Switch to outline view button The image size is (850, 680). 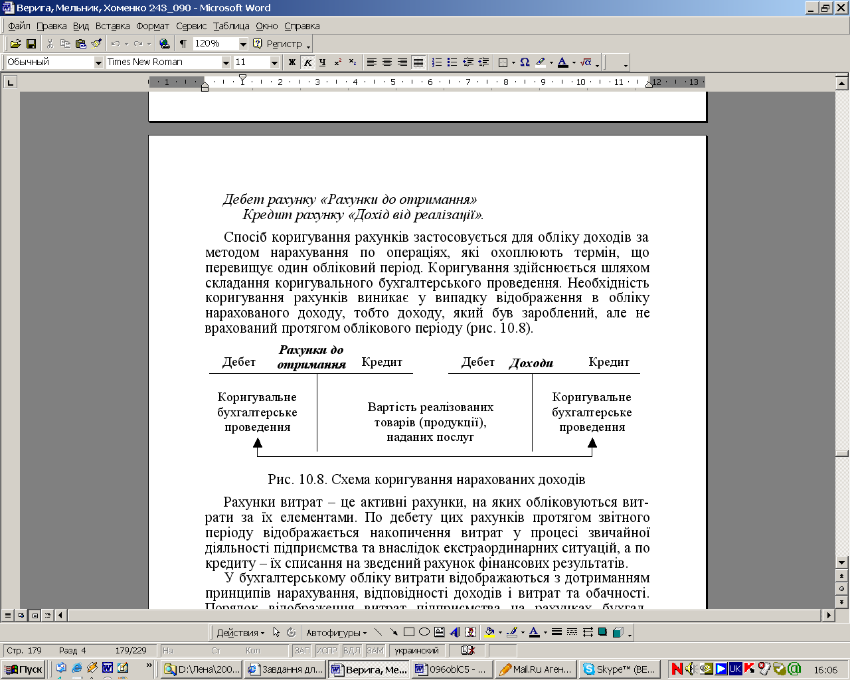pyautogui.click(x=48, y=616)
